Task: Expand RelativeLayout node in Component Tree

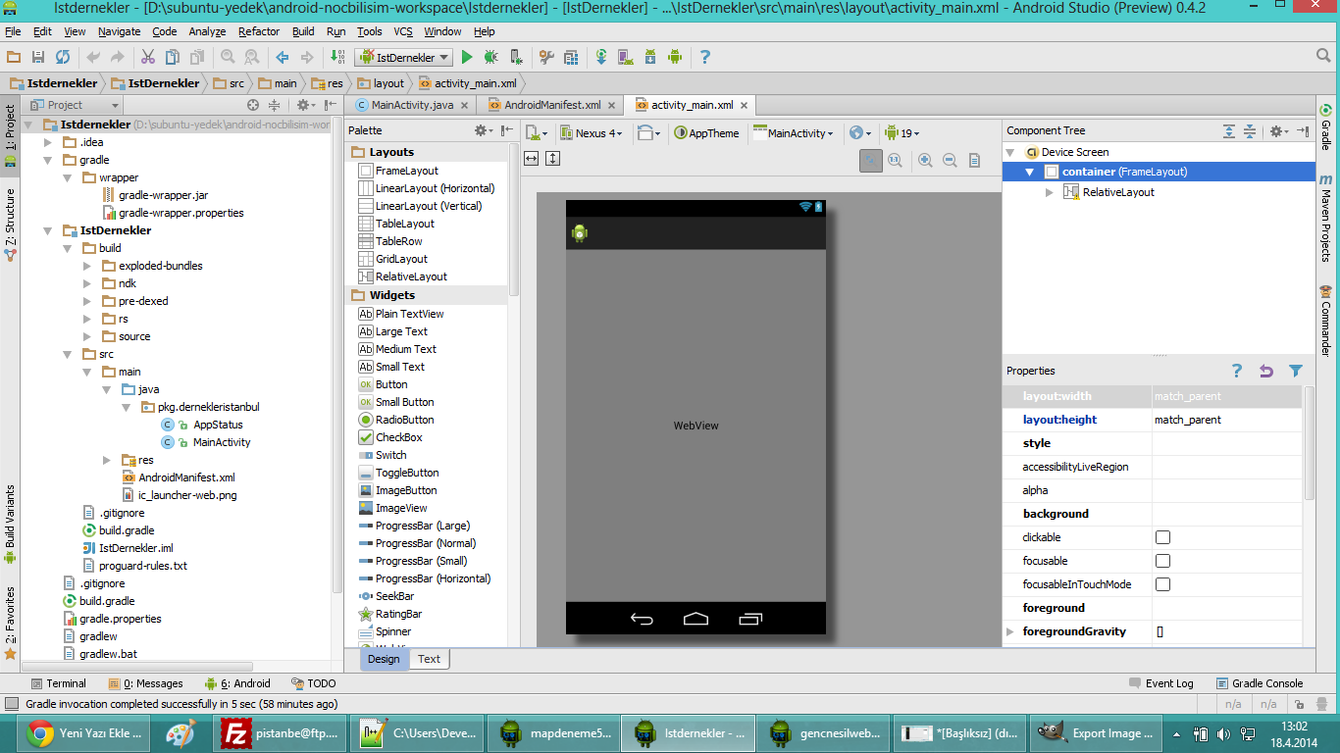Action: pos(1050,192)
